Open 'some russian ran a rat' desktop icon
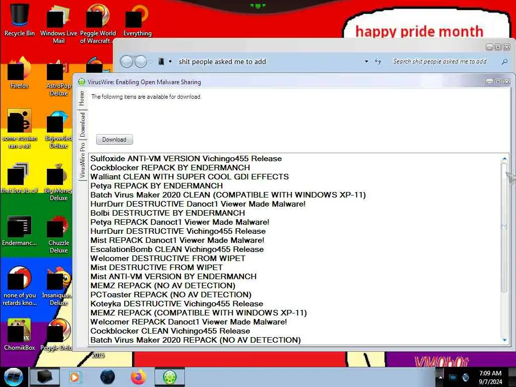This screenshot has width=516, height=387. (20, 128)
